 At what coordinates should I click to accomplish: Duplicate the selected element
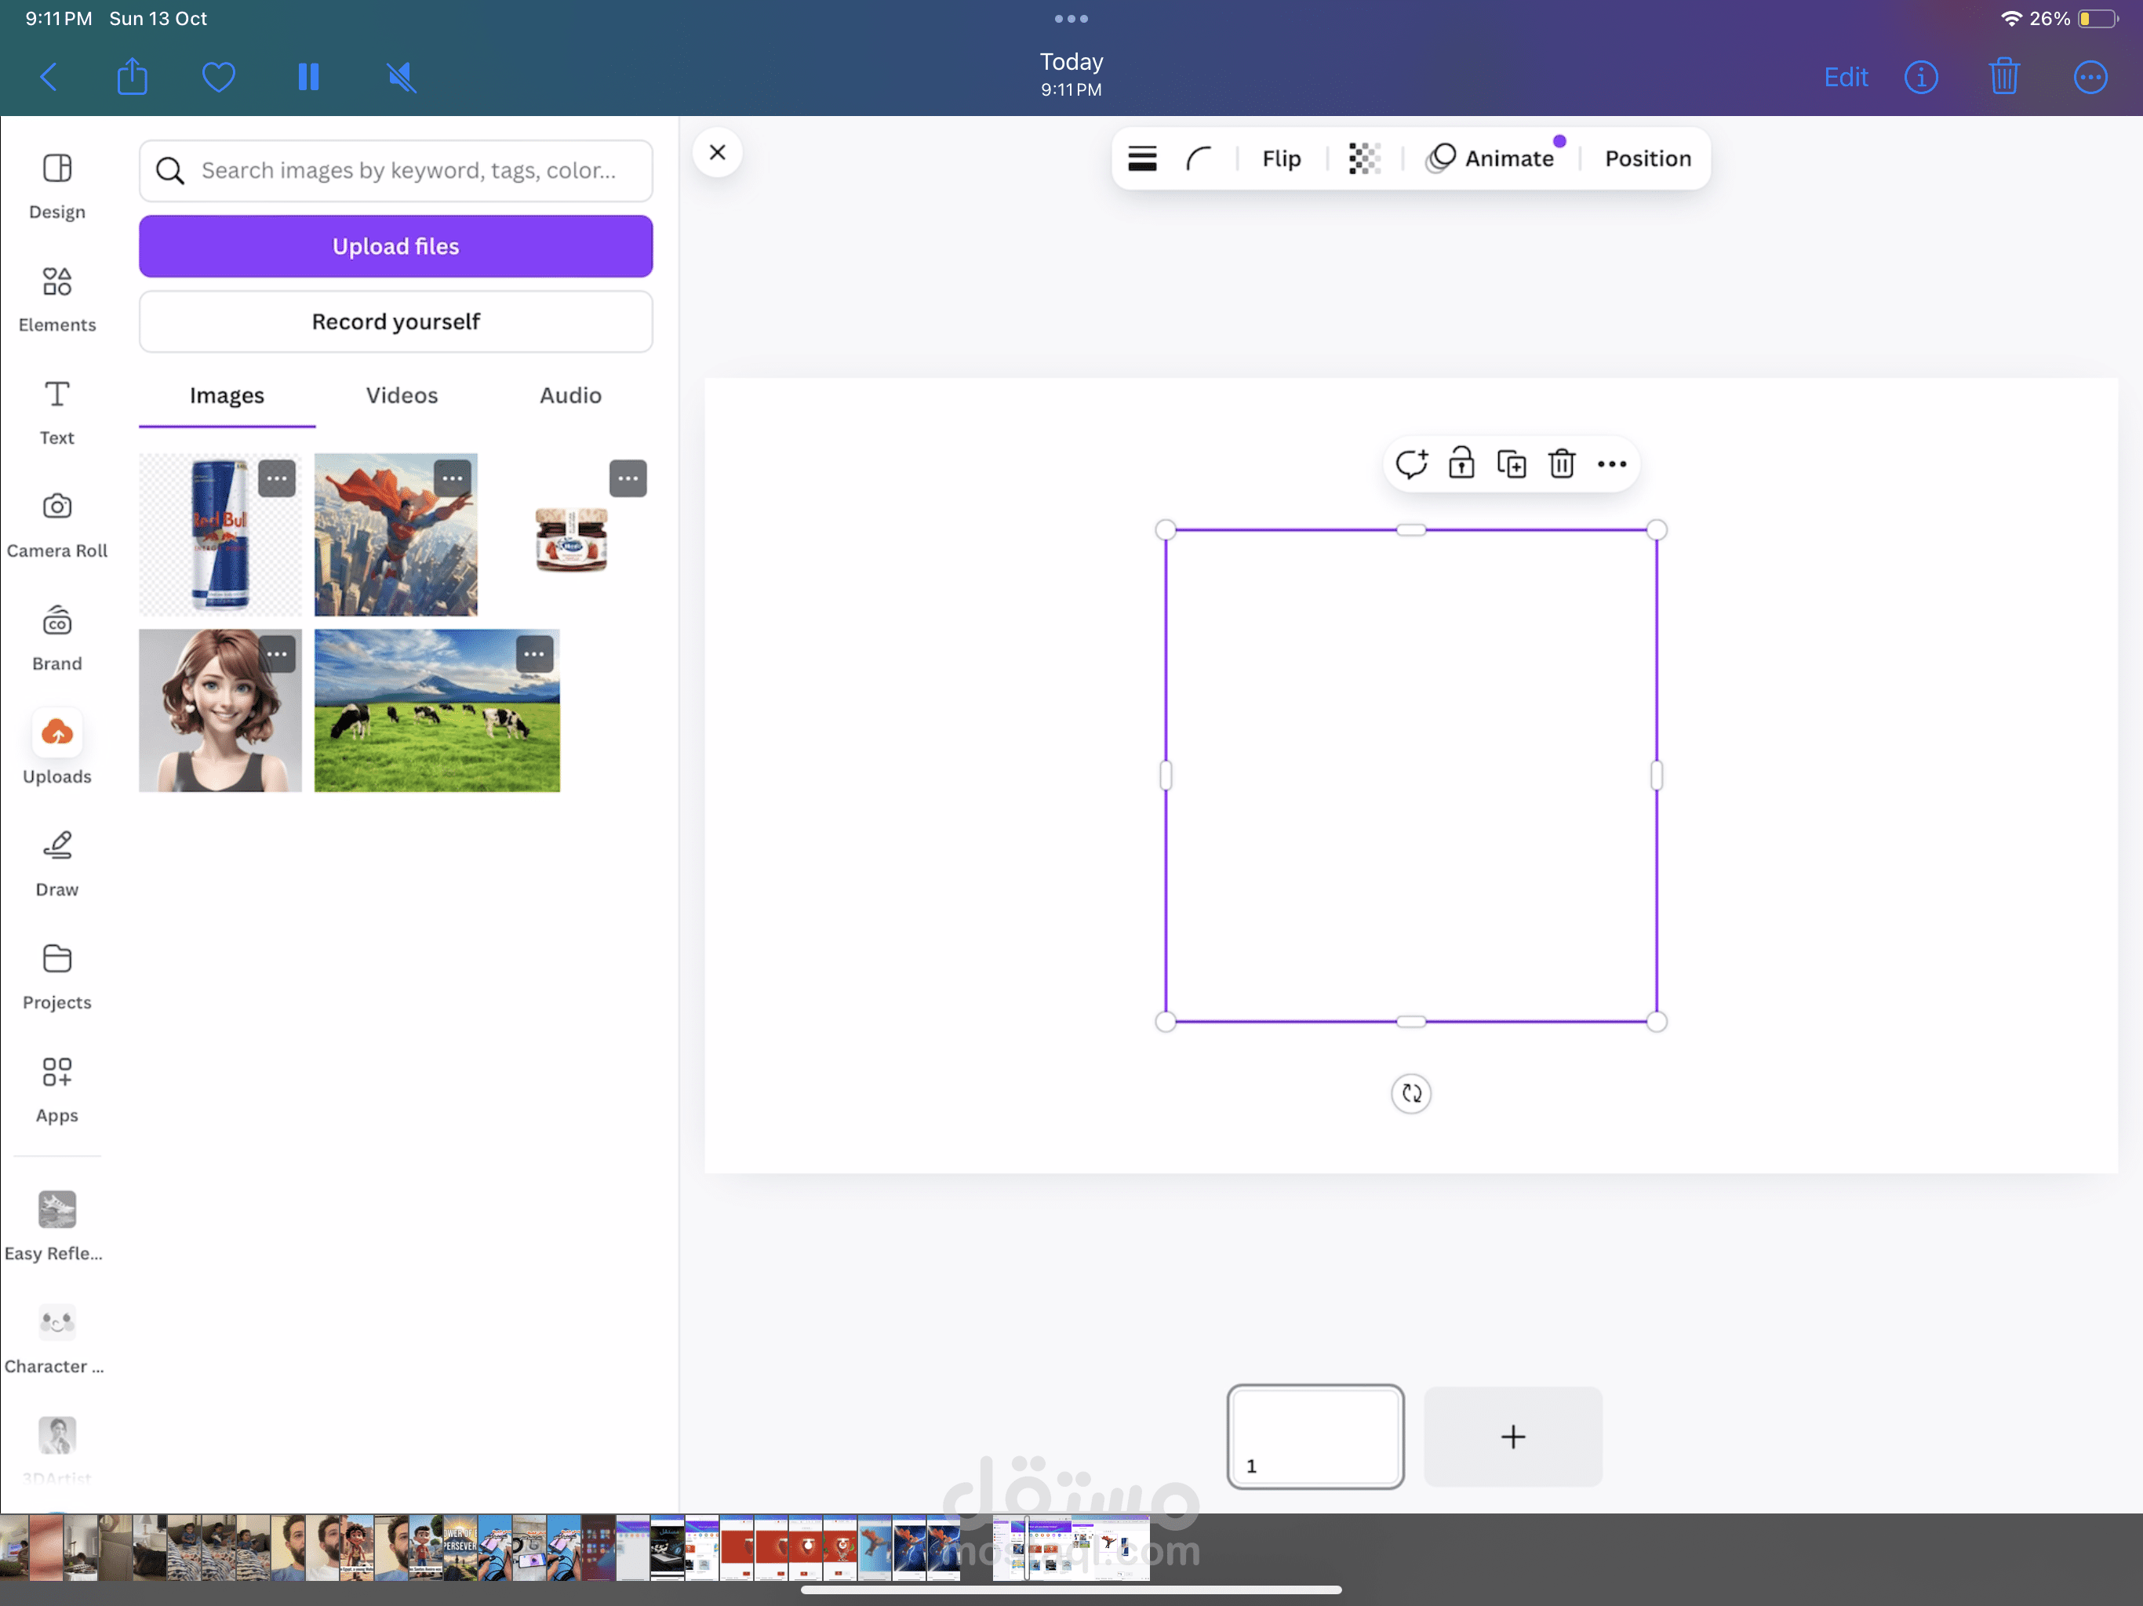pyautogui.click(x=1510, y=464)
